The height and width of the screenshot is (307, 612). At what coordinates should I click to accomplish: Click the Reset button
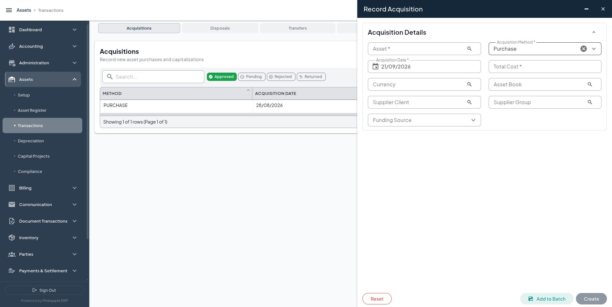[x=377, y=299]
